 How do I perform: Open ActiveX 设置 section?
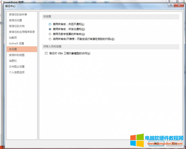22,43
